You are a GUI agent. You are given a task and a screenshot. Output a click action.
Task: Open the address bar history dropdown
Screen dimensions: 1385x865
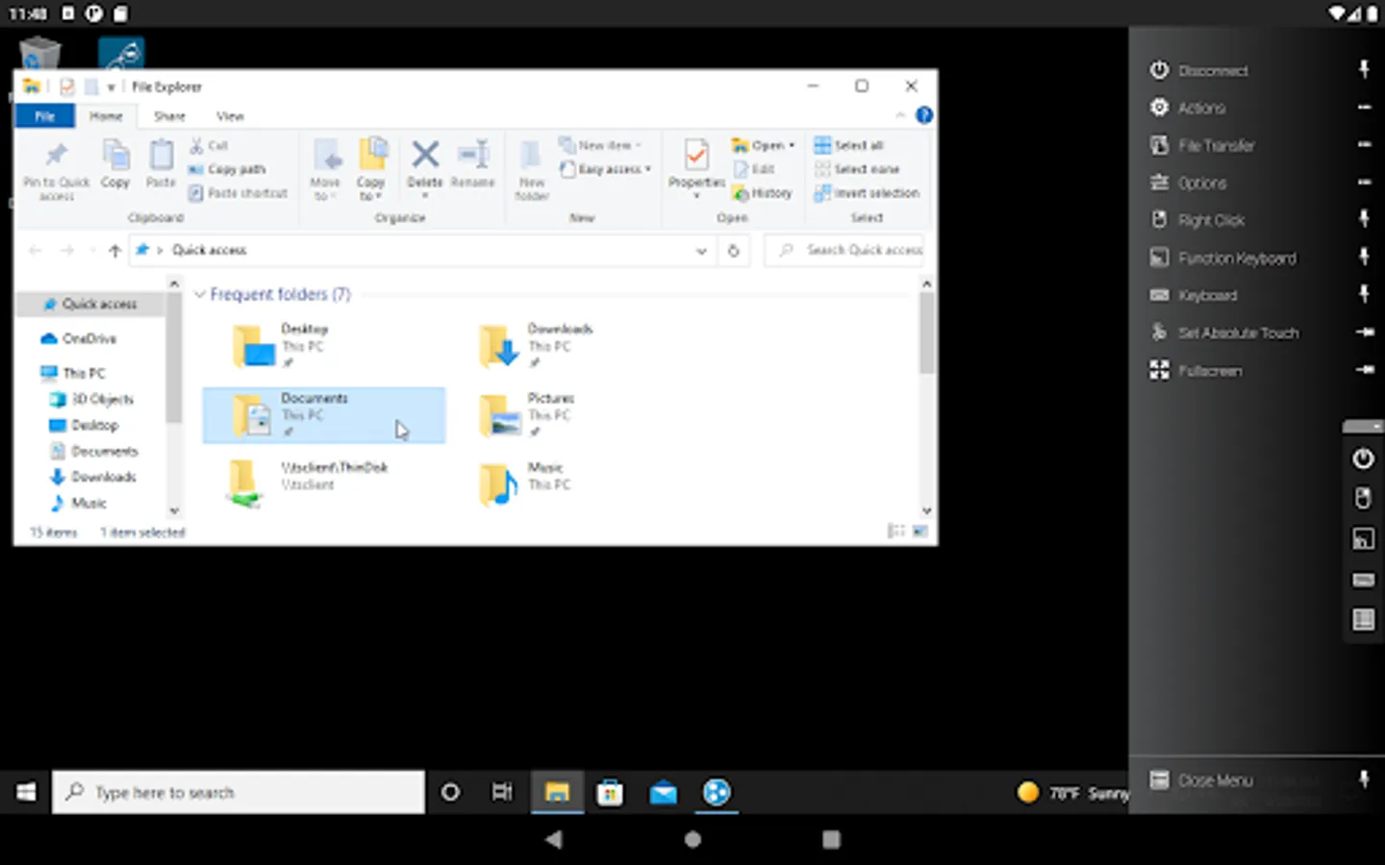pyautogui.click(x=701, y=251)
